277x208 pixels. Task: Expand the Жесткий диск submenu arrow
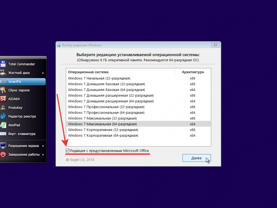coord(43,73)
